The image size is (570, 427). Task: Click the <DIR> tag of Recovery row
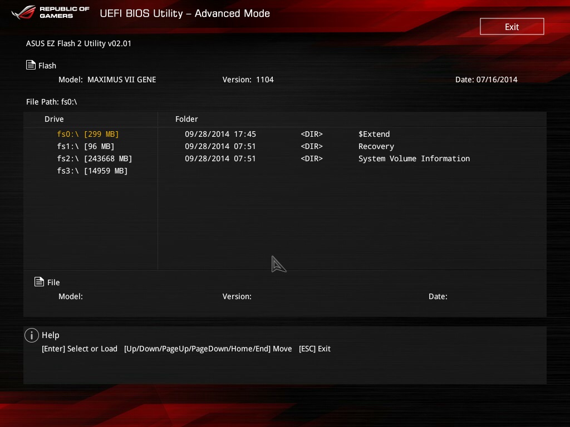(x=311, y=146)
